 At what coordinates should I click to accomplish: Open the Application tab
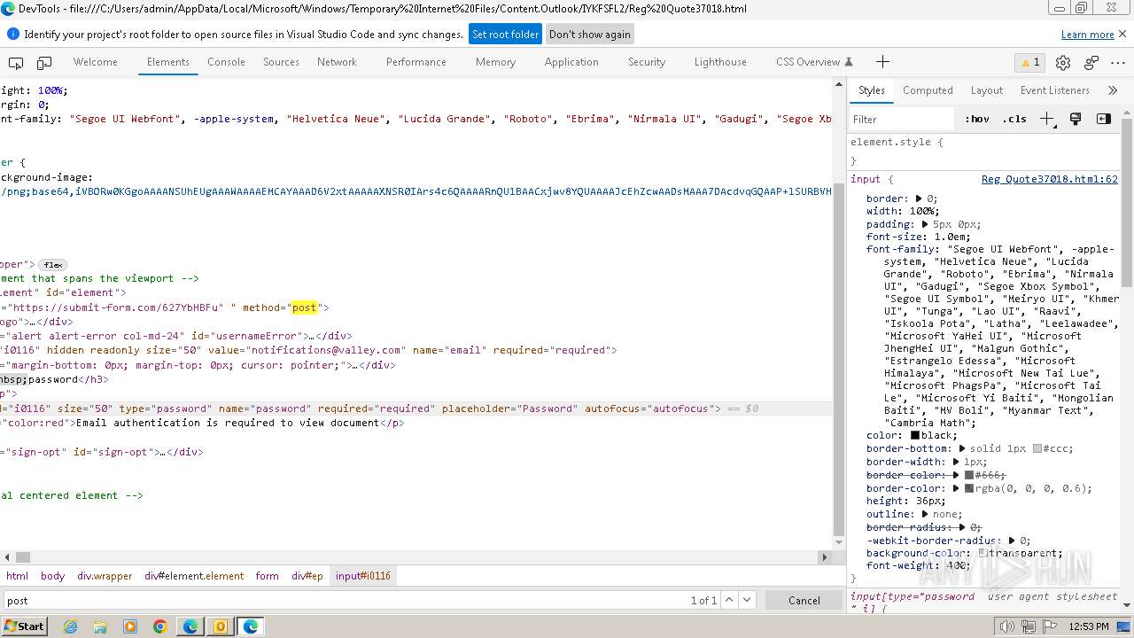click(x=571, y=62)
